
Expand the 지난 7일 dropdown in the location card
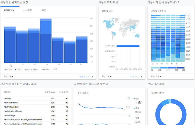(107, 76)
